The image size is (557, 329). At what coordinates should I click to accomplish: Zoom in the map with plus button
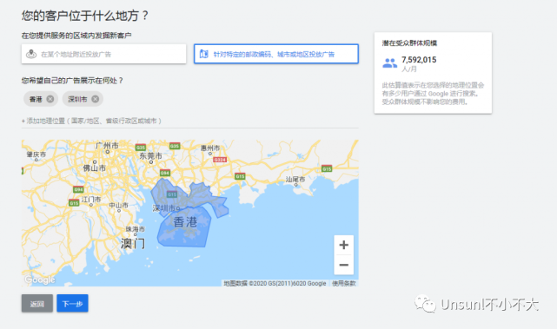[343, 245]
